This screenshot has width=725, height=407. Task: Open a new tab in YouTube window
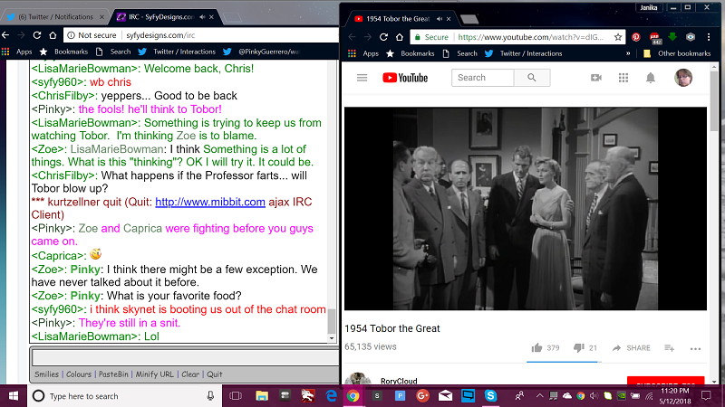click(x=469, y=19)
